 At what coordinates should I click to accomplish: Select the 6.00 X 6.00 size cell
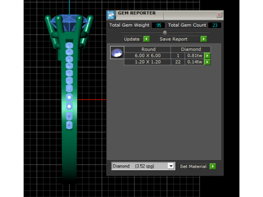pyautogui.click(x=147, y=56)
